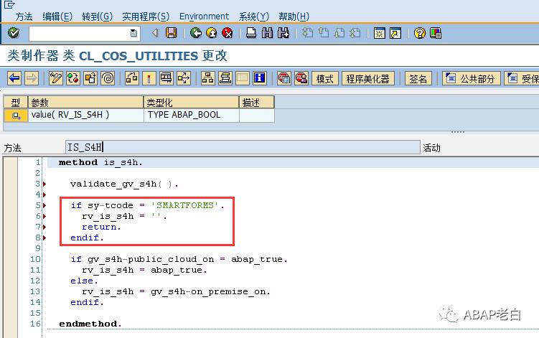Open the 实用程序(S) menu
This screenshot has height=338, width=539.
coord(146,17)
